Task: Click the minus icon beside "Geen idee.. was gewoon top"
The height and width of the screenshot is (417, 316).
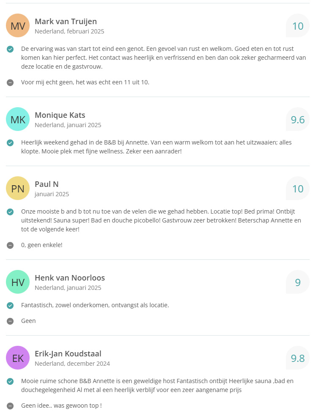Action: [10, 406]
